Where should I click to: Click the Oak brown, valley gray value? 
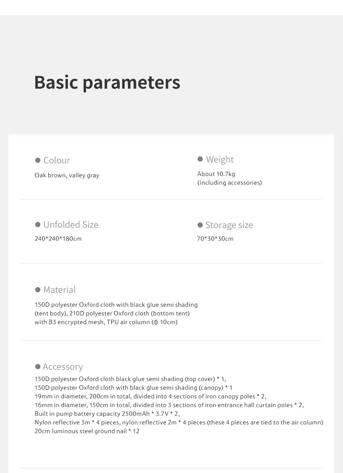[67, 175]
